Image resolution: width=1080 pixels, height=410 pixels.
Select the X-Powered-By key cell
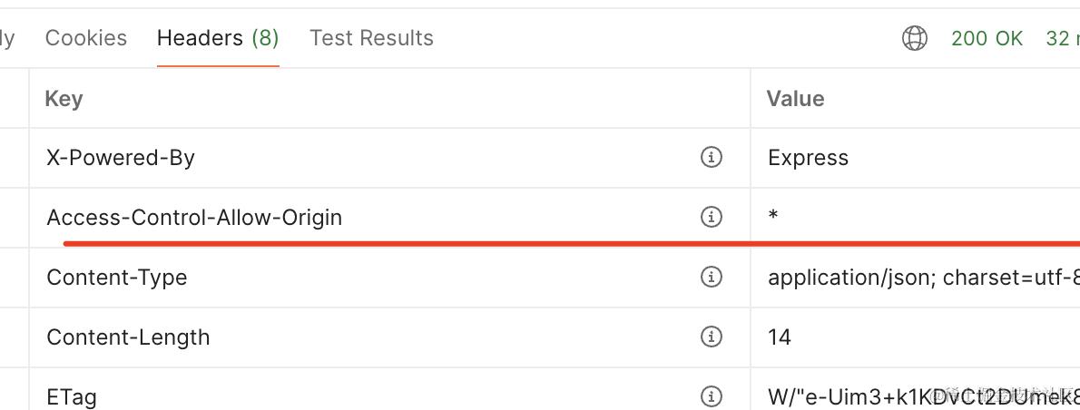point(121,158)
